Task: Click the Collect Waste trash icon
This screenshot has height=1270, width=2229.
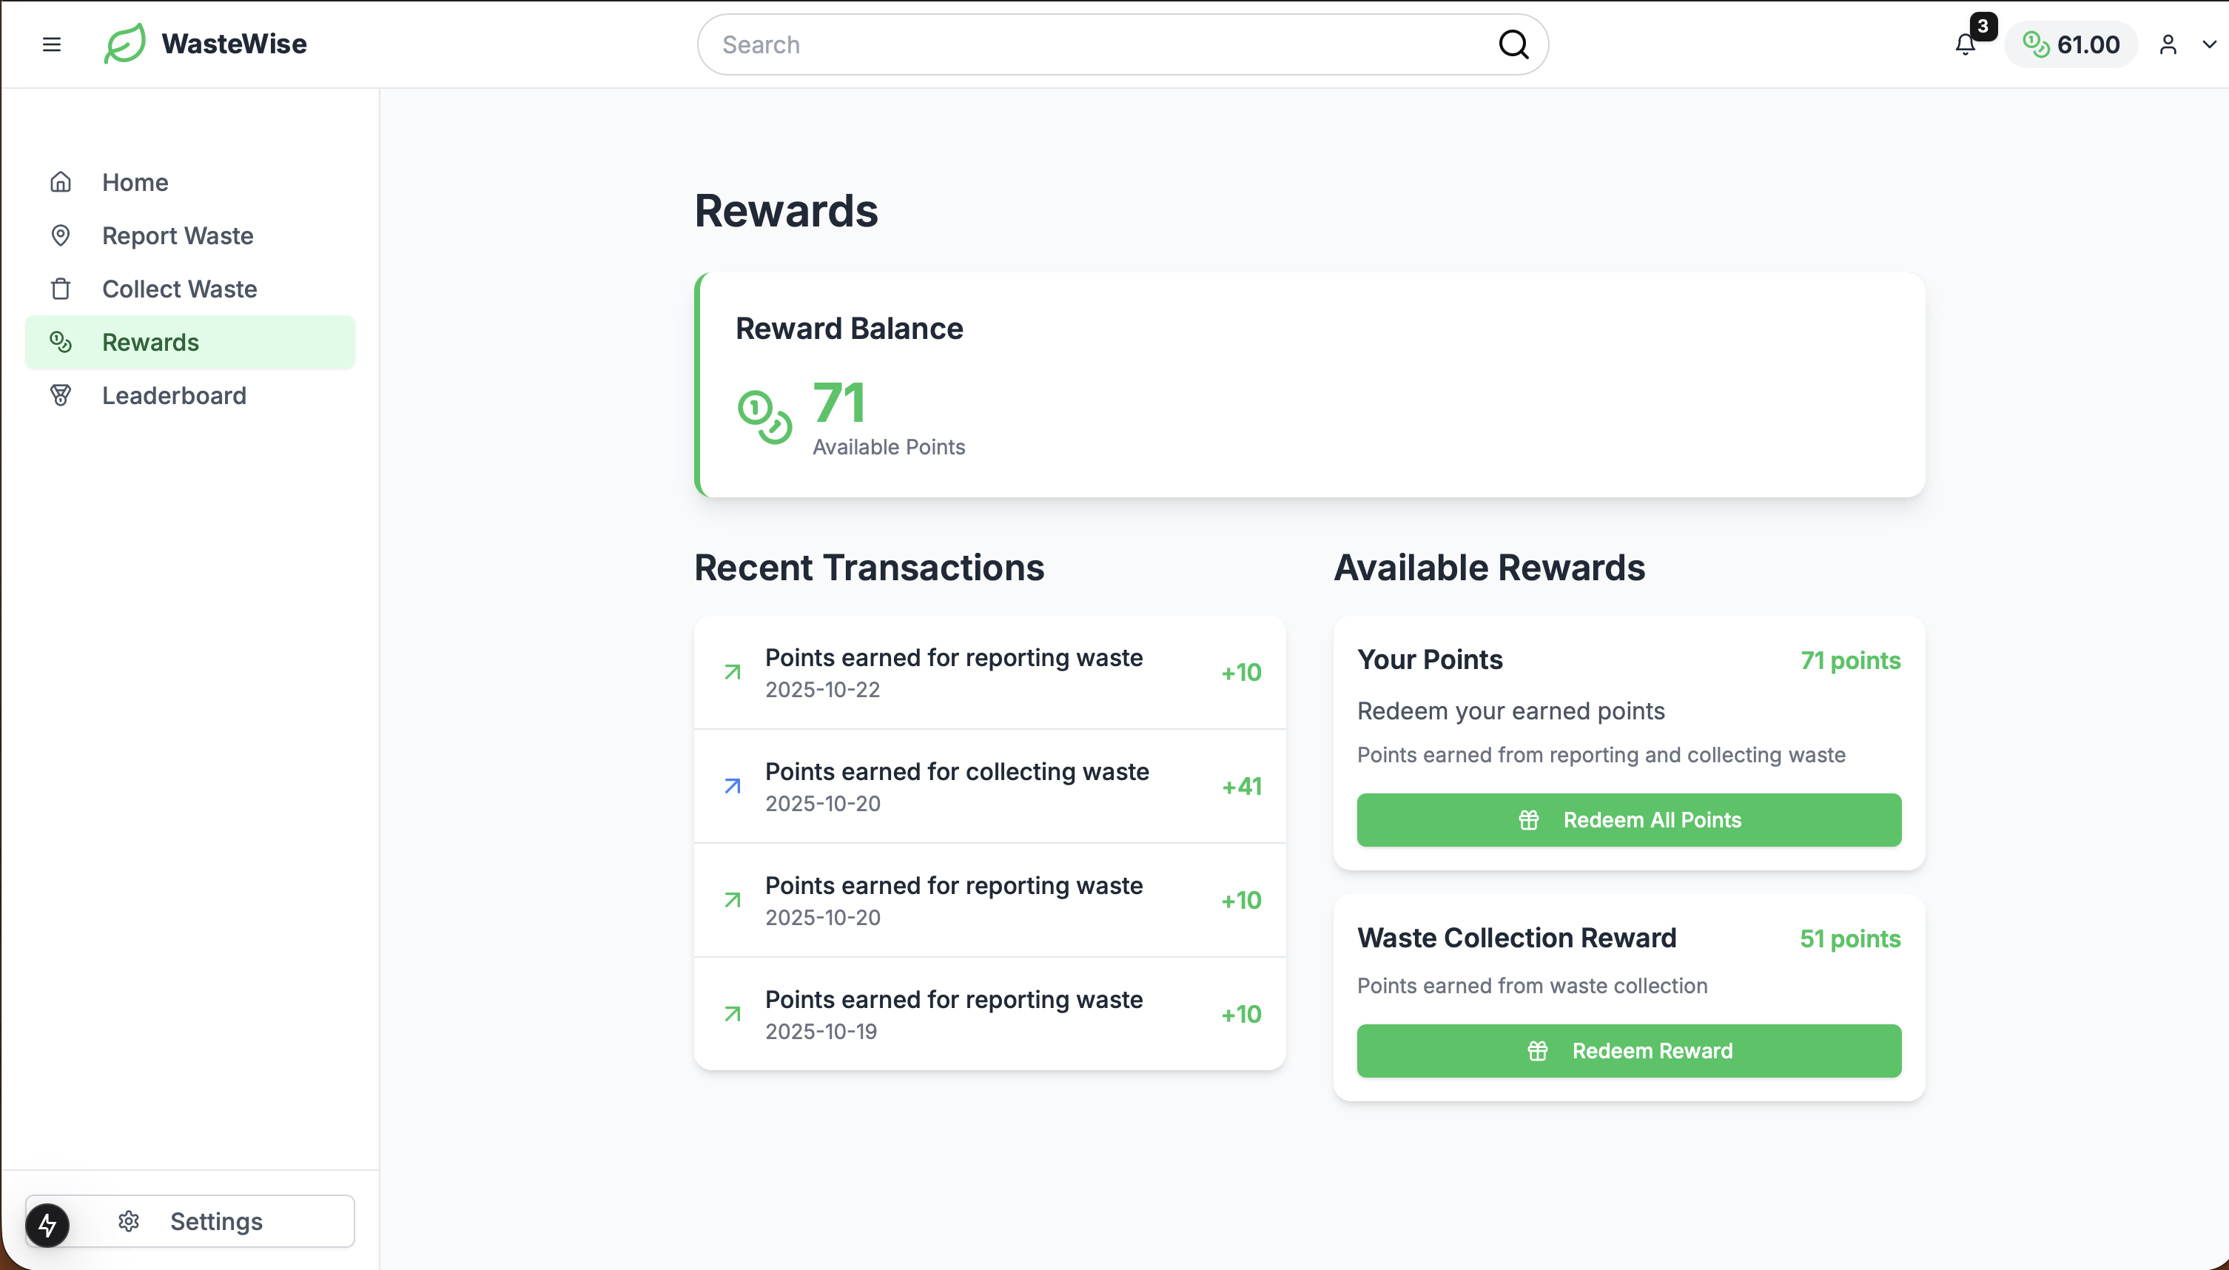Action: click(x=60, y=289)
